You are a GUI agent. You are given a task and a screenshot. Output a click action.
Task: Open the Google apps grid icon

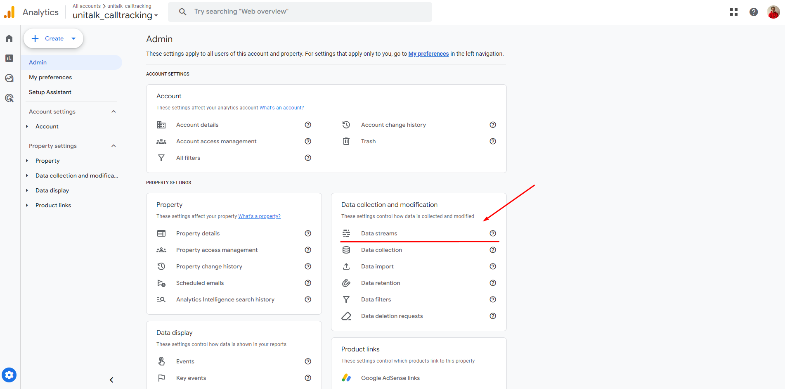coord(733,12)
